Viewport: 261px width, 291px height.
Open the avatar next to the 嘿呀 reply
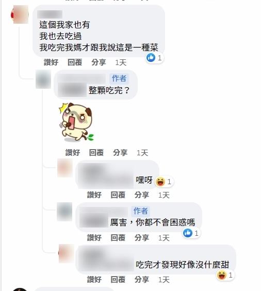coord(65,168)
